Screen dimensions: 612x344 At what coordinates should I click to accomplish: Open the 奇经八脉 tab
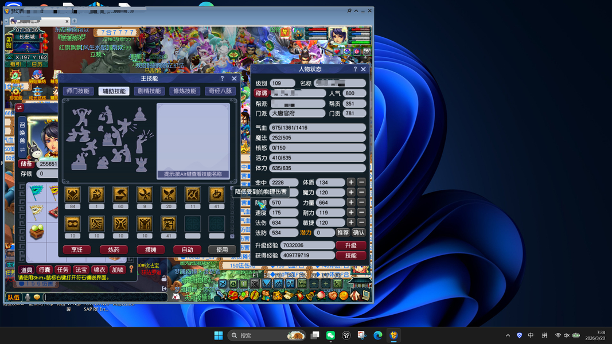(x=220, y=91)
